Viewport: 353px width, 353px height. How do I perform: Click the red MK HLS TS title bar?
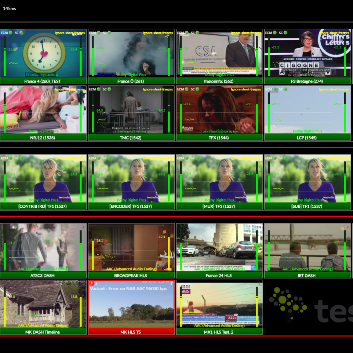[131, 332]
